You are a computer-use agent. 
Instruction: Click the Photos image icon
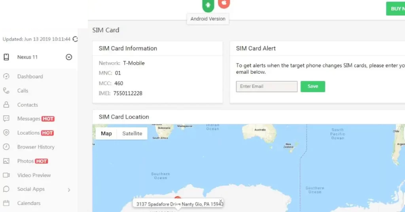pos(6,161)
